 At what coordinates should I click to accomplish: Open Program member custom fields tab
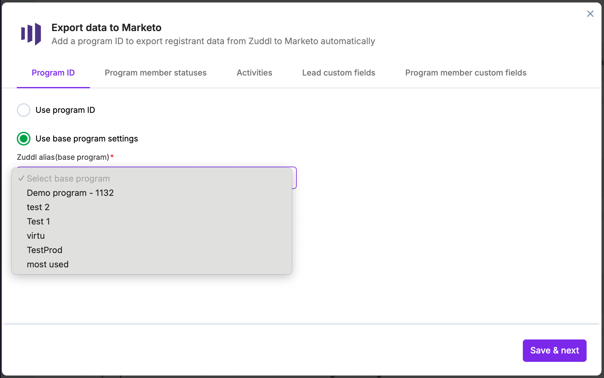(x=466, y=73)
